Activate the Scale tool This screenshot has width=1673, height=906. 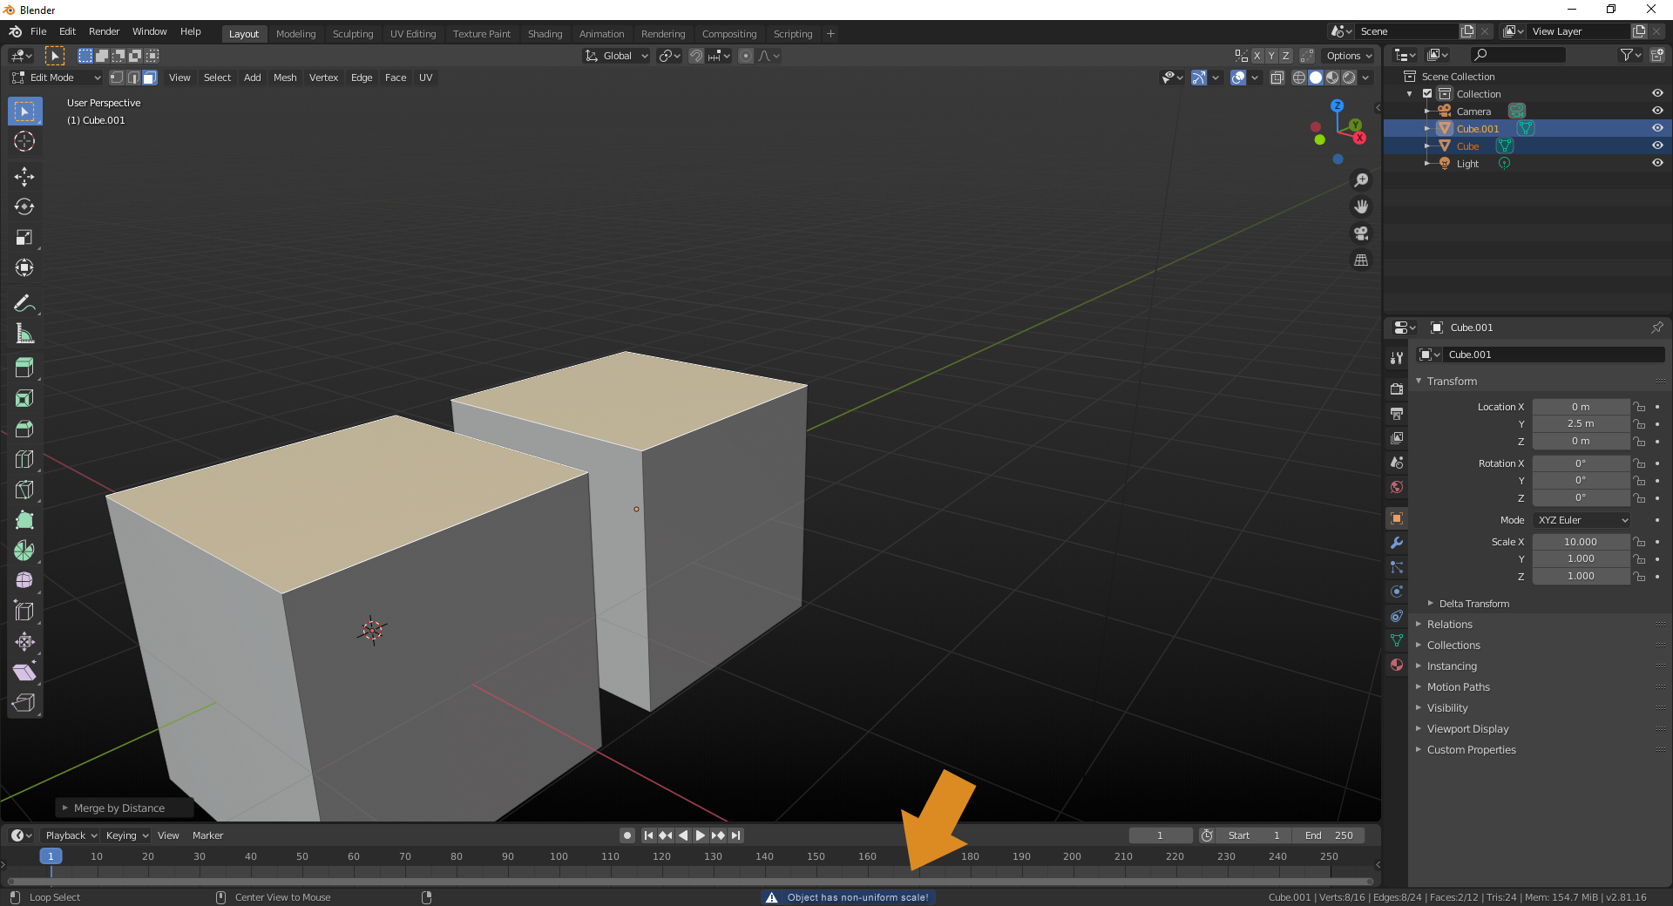click(x=24, y=238)
